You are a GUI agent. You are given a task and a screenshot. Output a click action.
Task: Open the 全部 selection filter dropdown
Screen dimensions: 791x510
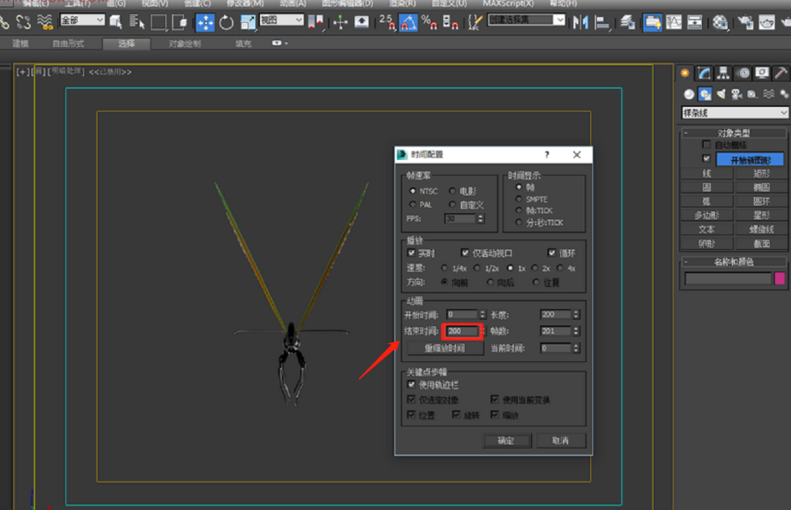click(82, 21)
